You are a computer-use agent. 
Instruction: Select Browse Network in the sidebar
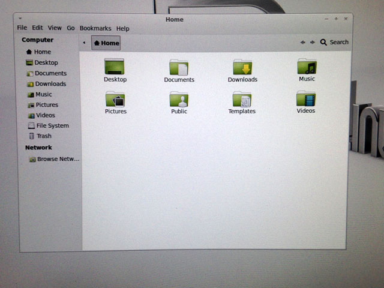click(x=54, y=159)
